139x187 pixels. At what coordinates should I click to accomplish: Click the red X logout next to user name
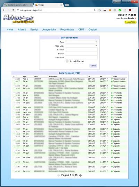click(x=135, y=18)
